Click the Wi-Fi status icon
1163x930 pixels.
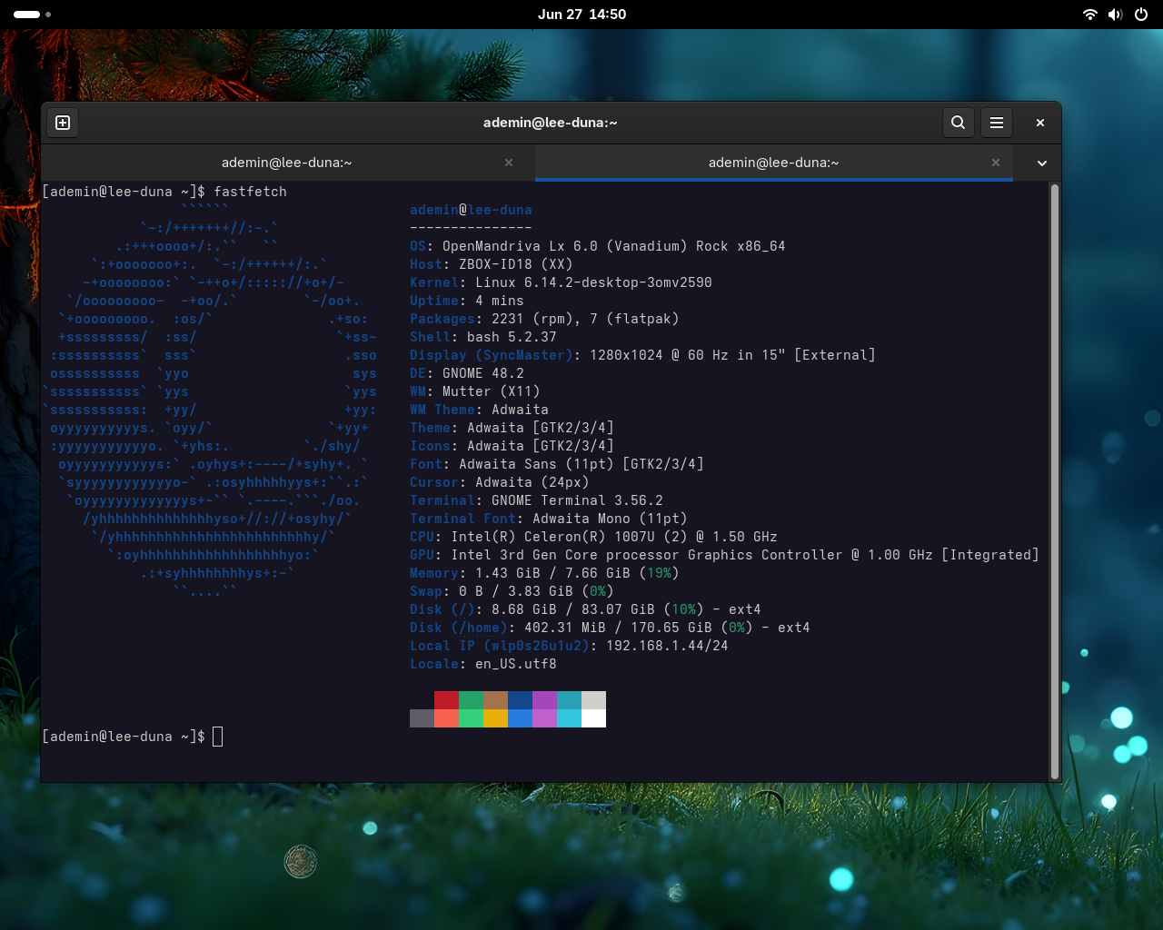[x=1090, y=15]
